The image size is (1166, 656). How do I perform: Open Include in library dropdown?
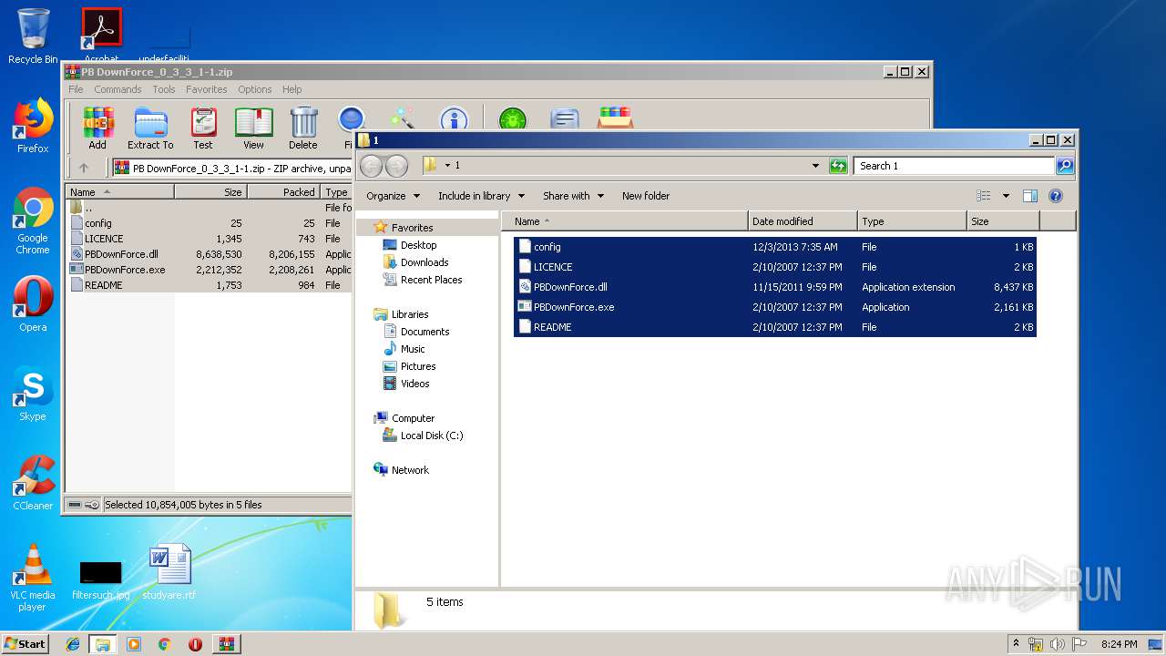pyautogui.click(x=481, y=196)
